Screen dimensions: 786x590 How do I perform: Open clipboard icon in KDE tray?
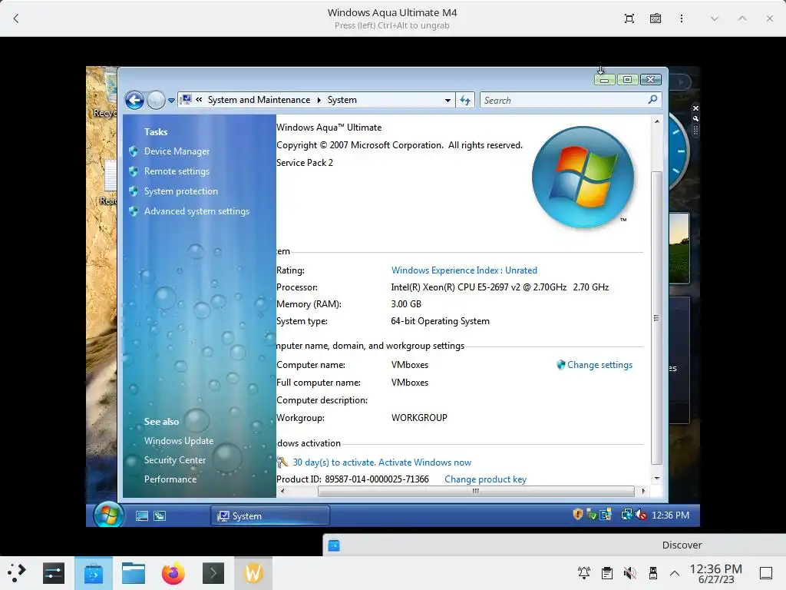pyautogui.click(x=607, y=573)
